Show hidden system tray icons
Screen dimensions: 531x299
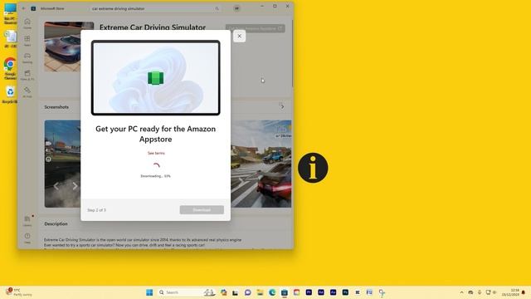pyautogui.click(x=461, y=292)
